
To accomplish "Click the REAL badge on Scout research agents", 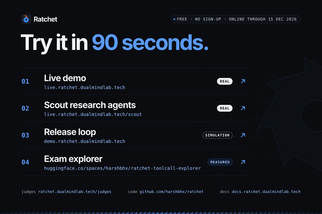I will [x=225, y=108].
